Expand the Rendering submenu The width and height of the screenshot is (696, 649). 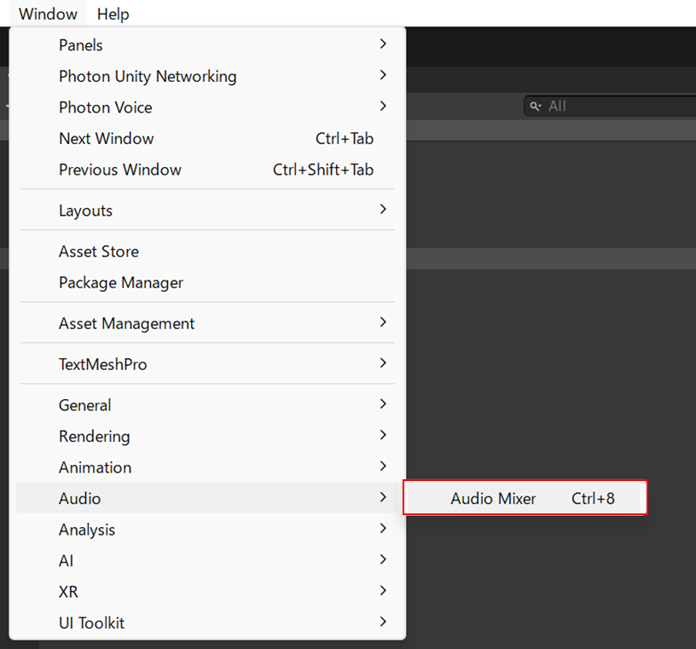[x=207, y=436]
